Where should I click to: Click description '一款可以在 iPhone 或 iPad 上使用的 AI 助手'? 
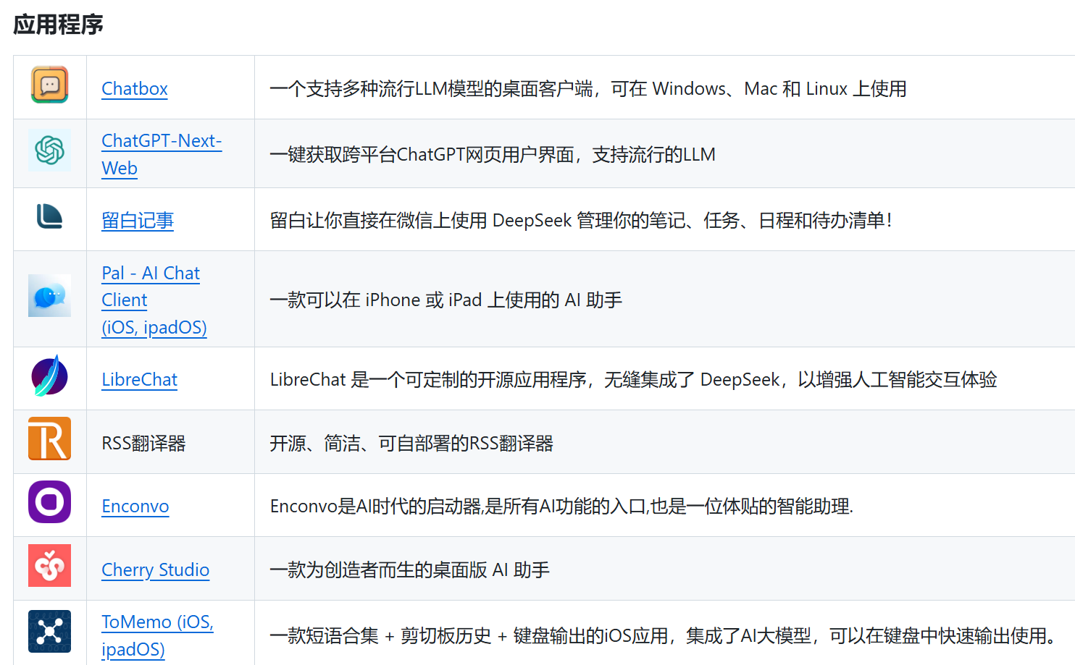pos(446,300)
